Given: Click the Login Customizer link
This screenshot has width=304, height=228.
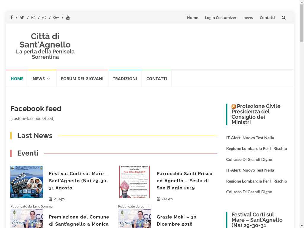Looking at the screenshot, I should (221, 18).
